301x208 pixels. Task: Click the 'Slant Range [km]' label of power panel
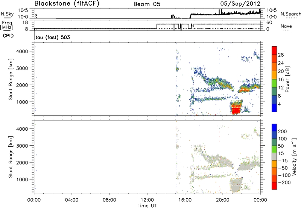(x=11, y=79)
